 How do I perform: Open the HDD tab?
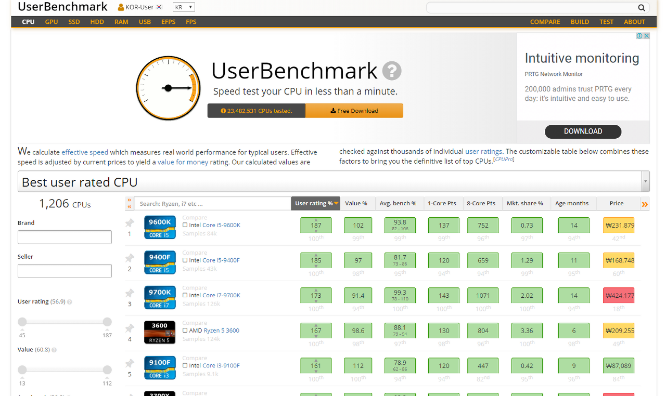point(97,22)
